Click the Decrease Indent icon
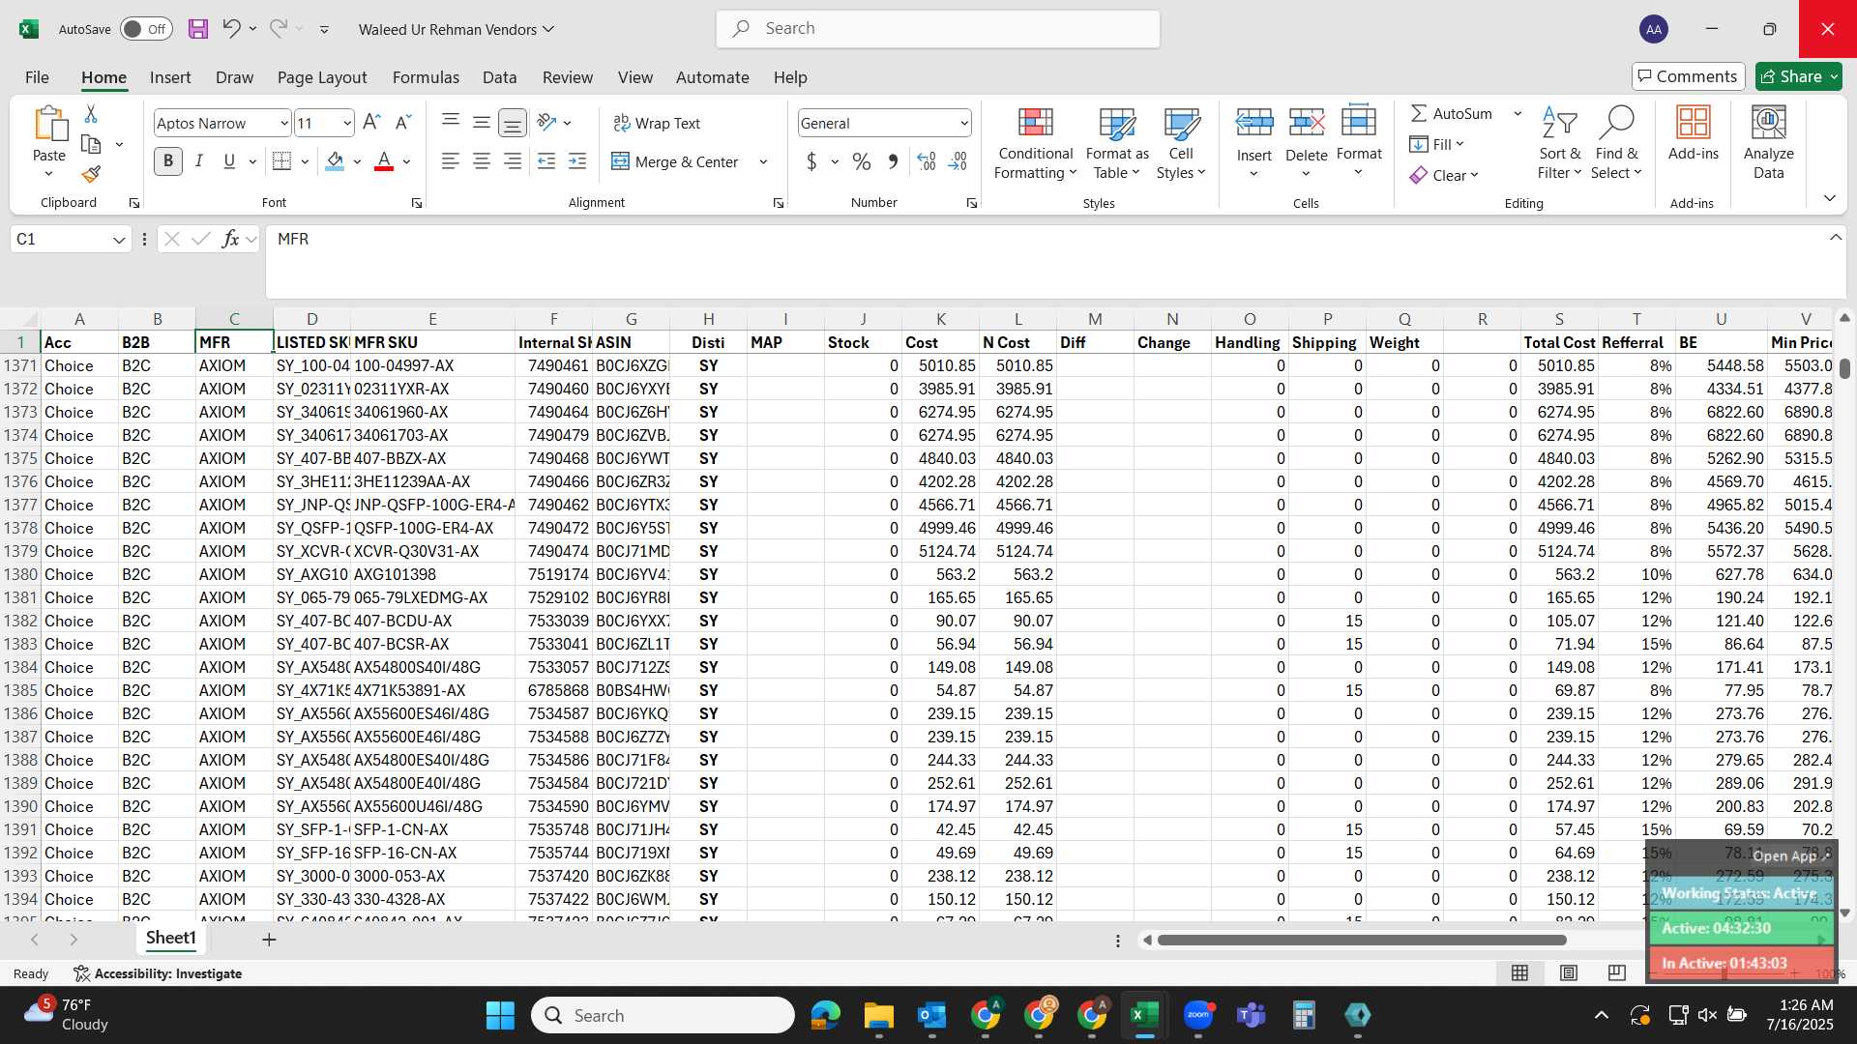Screen dimensions: 1857x1044 546,161
